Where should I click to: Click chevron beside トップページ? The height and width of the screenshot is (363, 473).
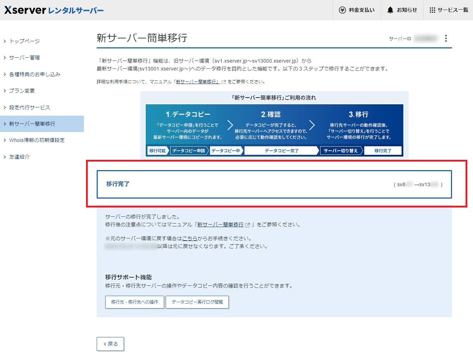5,41
